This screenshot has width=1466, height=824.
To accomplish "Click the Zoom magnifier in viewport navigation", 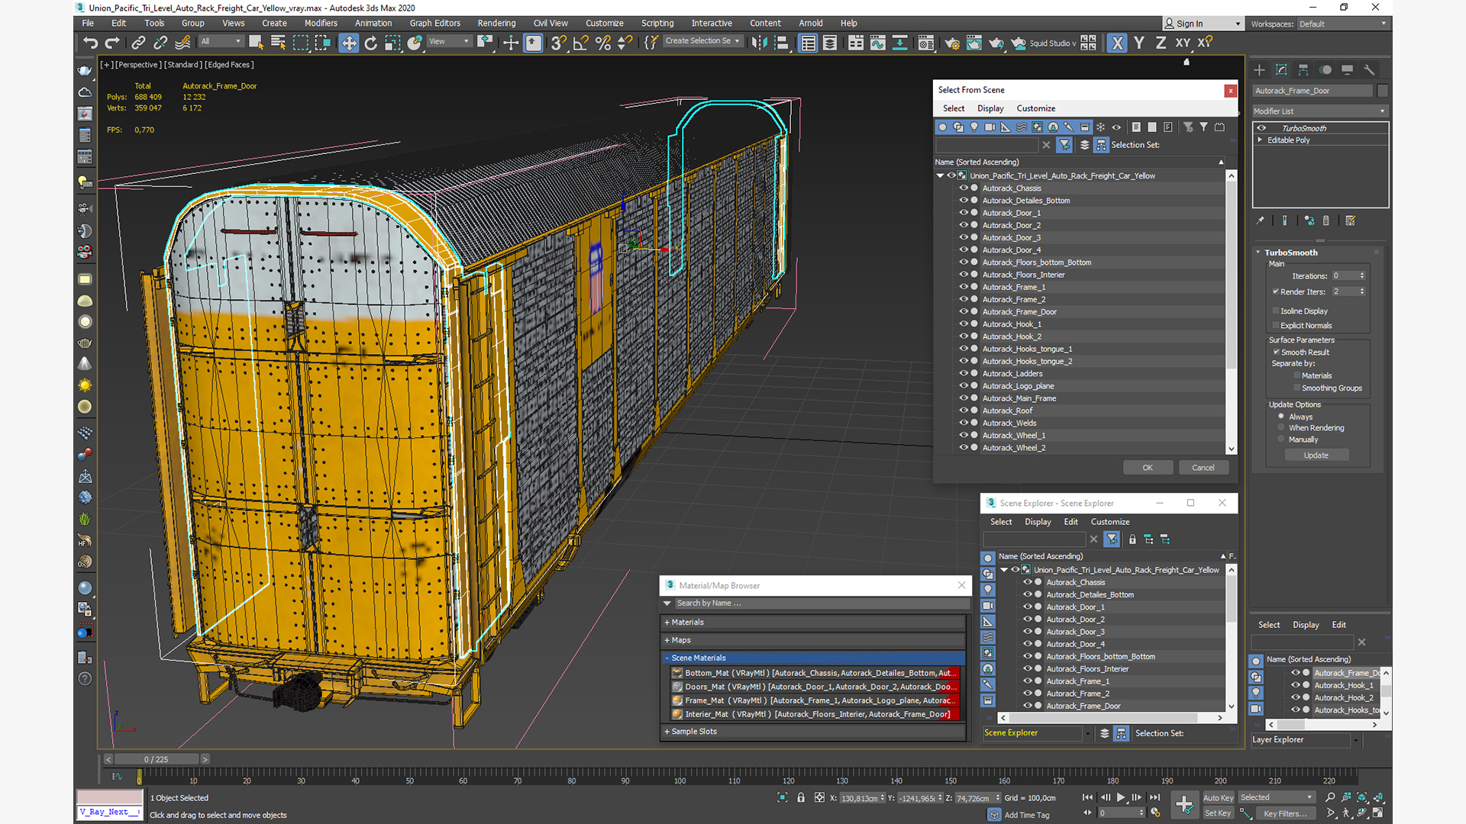I will coord(1330,797).
